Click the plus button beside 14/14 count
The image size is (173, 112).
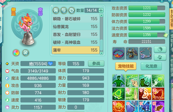(x=101, y=10)
